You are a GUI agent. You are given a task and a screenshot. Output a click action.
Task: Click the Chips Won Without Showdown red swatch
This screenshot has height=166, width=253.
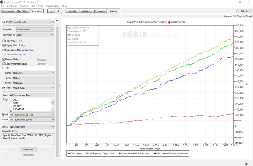[155, 153]
